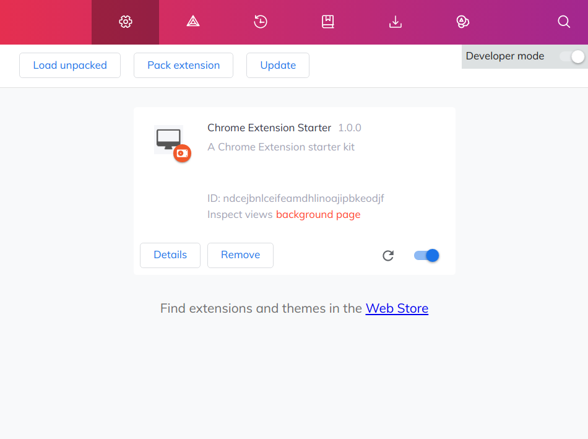Inspect the background page link

click(x=318, y=215)
